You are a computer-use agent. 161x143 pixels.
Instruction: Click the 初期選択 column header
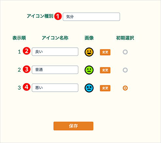125,38
